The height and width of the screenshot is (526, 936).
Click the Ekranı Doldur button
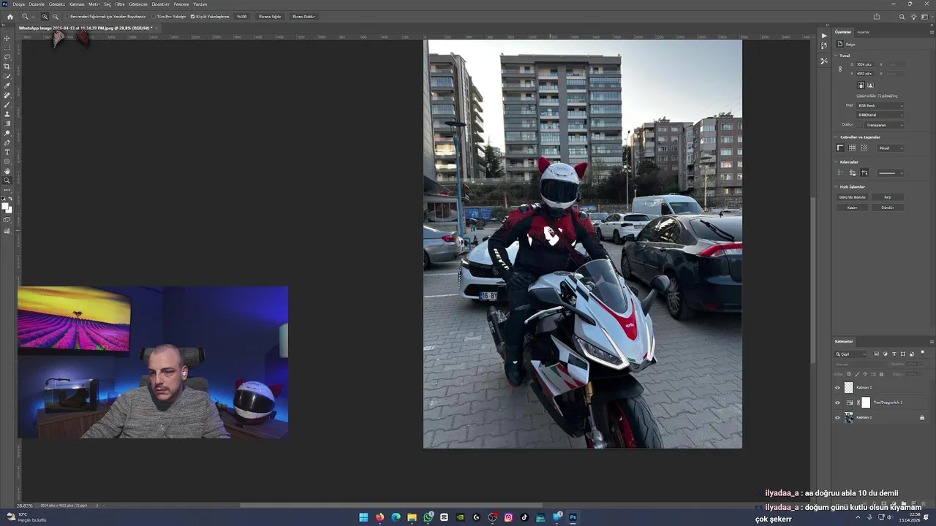point(303,16)
